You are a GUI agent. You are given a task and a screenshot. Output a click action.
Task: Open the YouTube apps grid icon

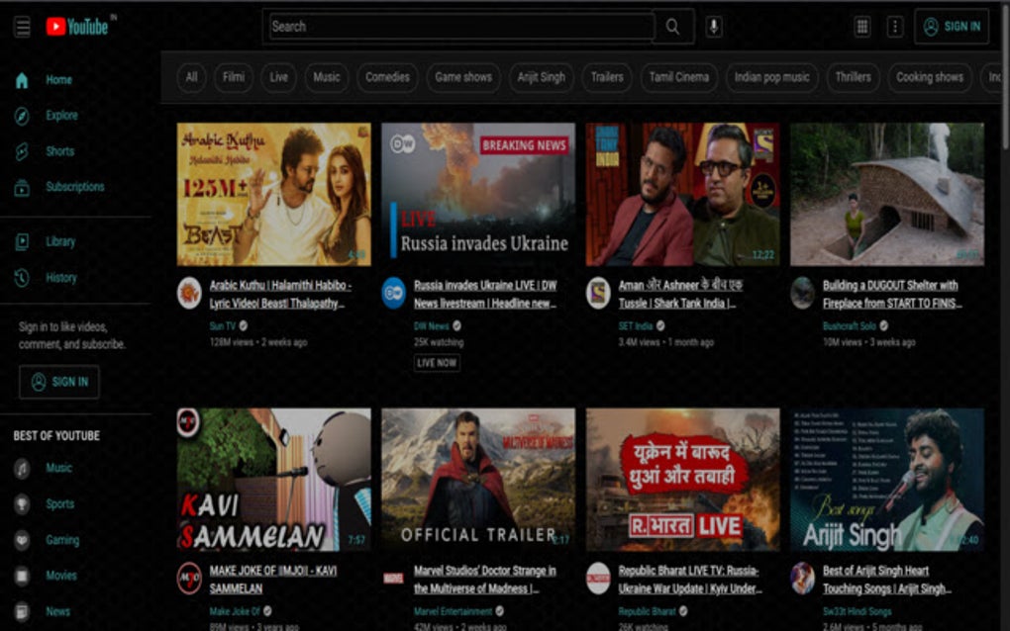(x=861, y=27)
